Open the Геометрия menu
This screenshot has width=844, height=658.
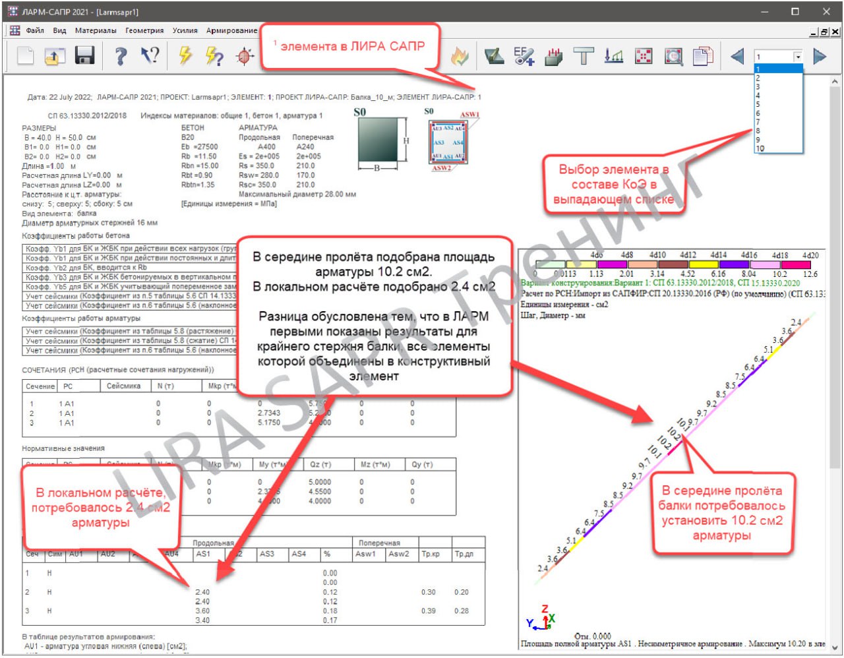pos(144,30)
